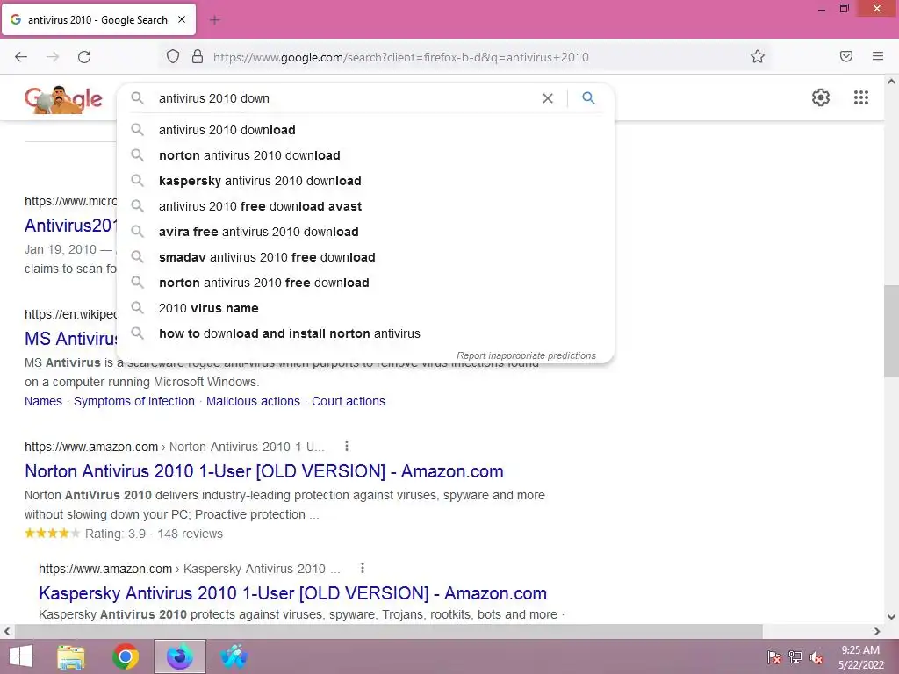Open the tracking protection shield icon
Image resolution: width=899 pixels, height=674 pixels.
click(x=173, y=57)
